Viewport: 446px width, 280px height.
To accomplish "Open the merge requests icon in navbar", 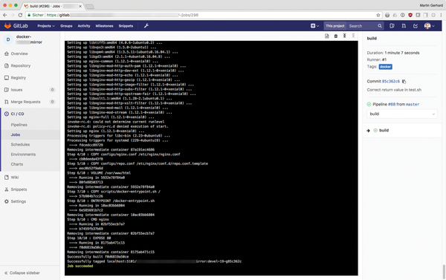I will (404, 26).
